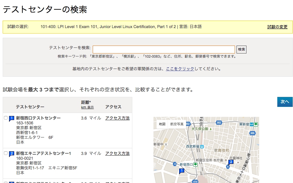
Task: Click the 西武新宿 train station icon
Action: click(202, 147)
